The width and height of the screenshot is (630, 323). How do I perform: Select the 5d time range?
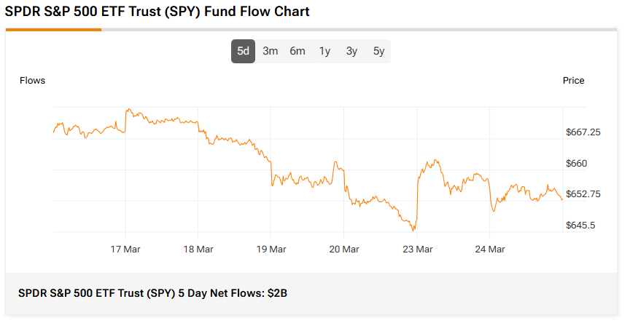(x=244, y=51)
